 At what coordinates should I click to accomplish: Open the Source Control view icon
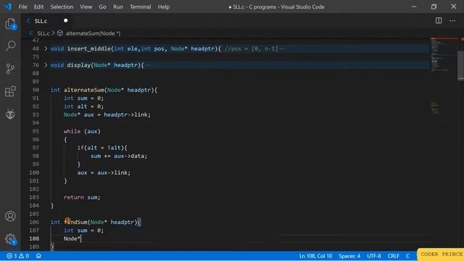coord(10,69)
